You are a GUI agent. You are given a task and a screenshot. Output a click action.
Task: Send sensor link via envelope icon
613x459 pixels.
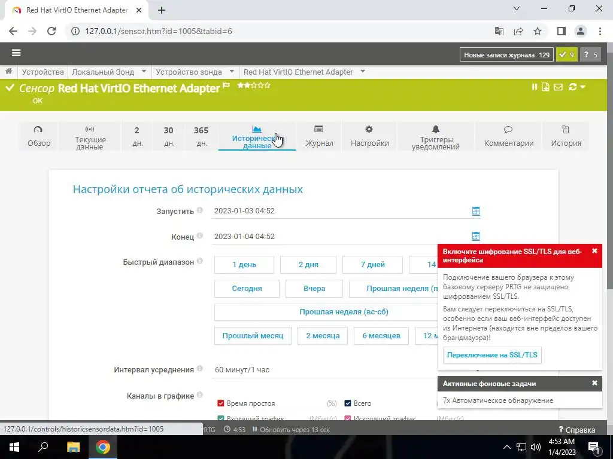[x=559, y=87]
